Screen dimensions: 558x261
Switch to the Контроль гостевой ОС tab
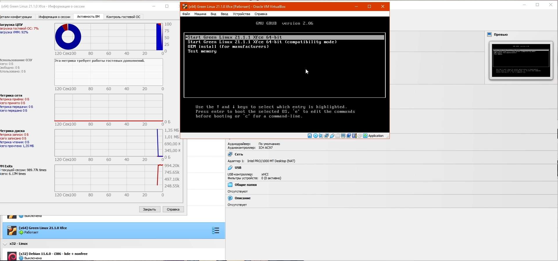coord(123,17)
